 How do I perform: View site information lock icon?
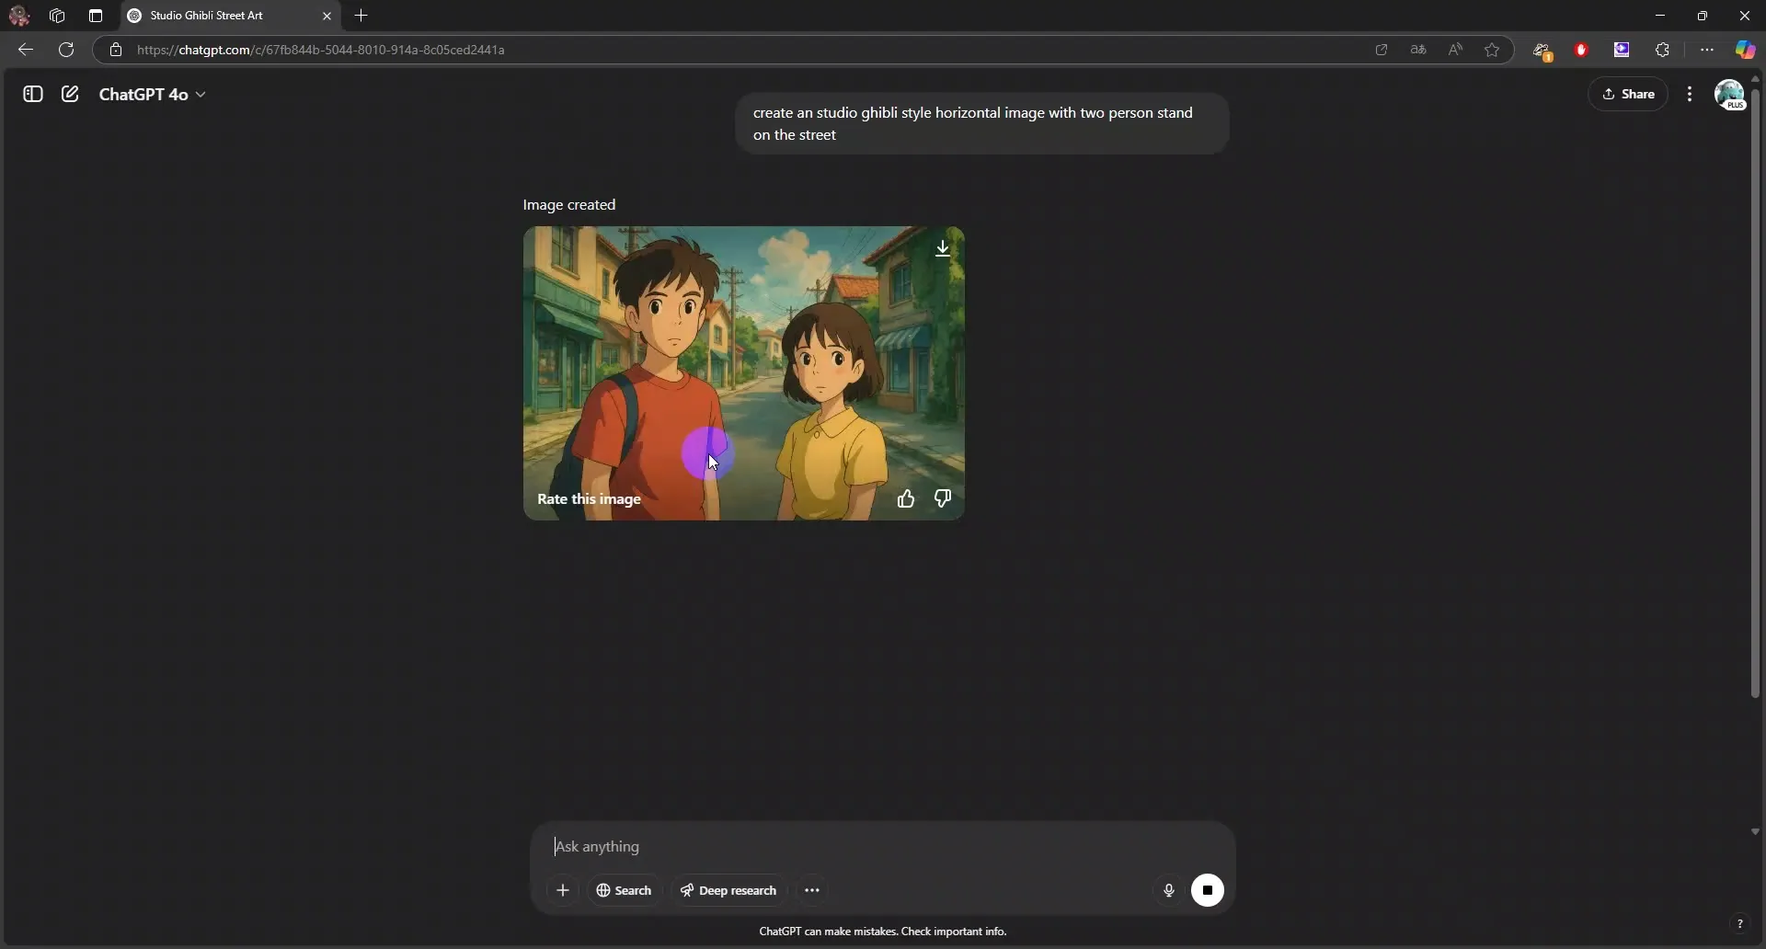pyautogui.click(x=116, y=50)
